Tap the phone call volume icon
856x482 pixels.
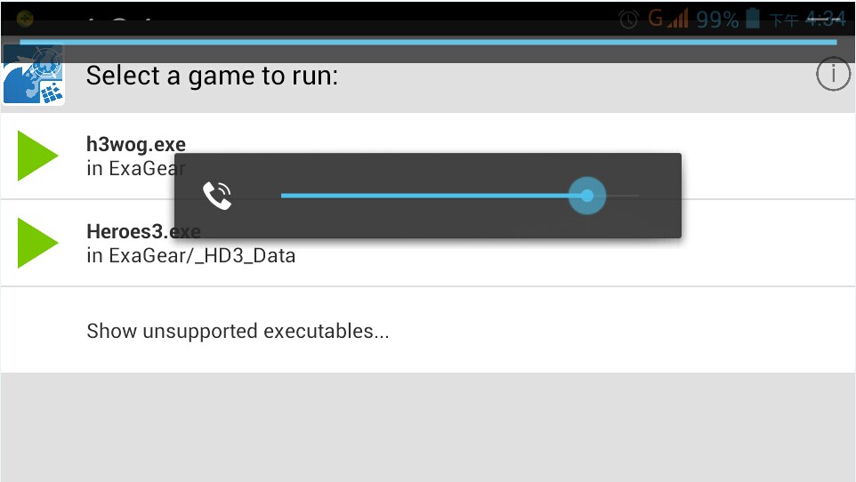(217, 196)
